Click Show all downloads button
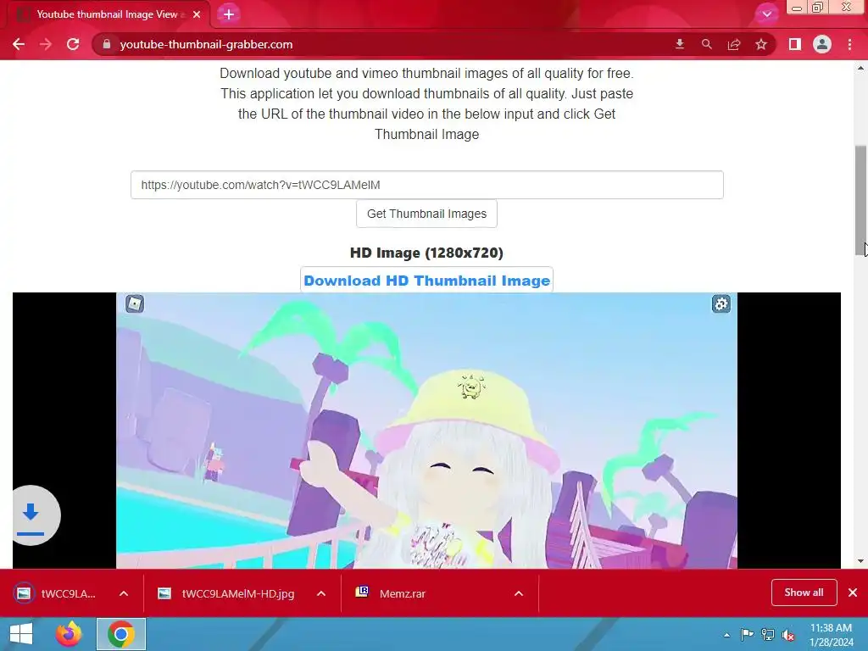The image size is (868, 651). pos(804,593)
